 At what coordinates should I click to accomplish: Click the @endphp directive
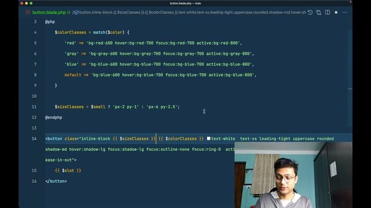[53, 117]
